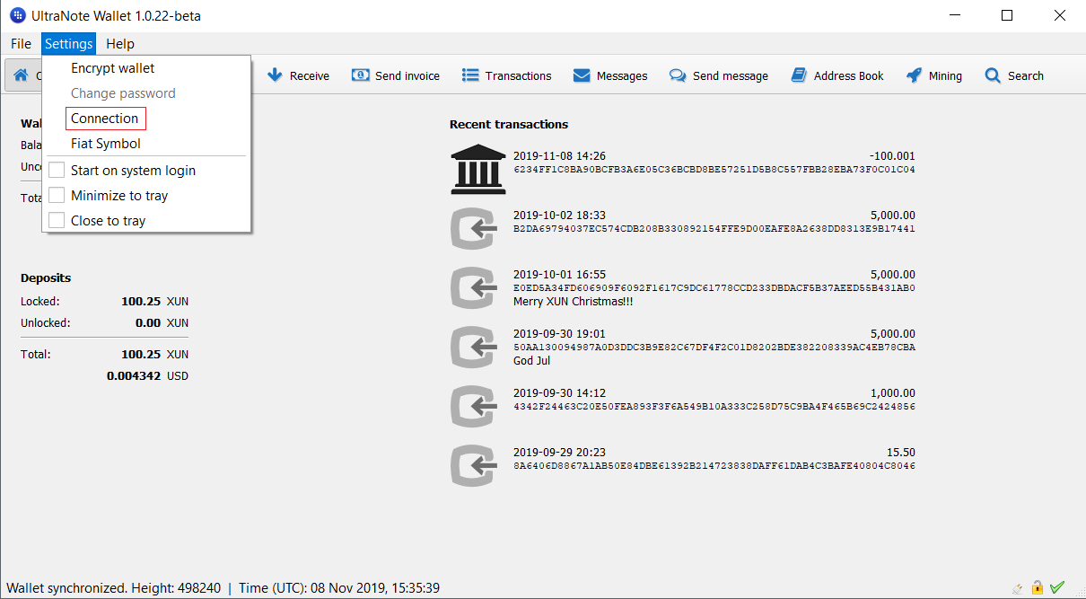1086x599 pixels.
Task: Open the File menu
Action: [22, 44]
